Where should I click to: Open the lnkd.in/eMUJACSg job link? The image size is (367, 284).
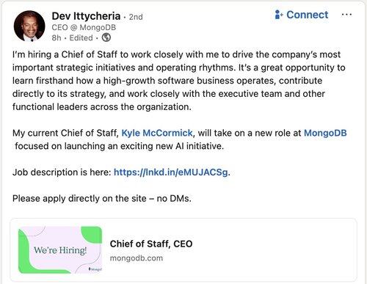(x=171, y=172)
